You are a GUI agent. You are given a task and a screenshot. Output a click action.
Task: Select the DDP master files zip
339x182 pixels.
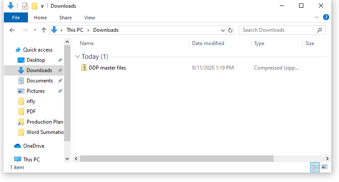pos(107,68)
